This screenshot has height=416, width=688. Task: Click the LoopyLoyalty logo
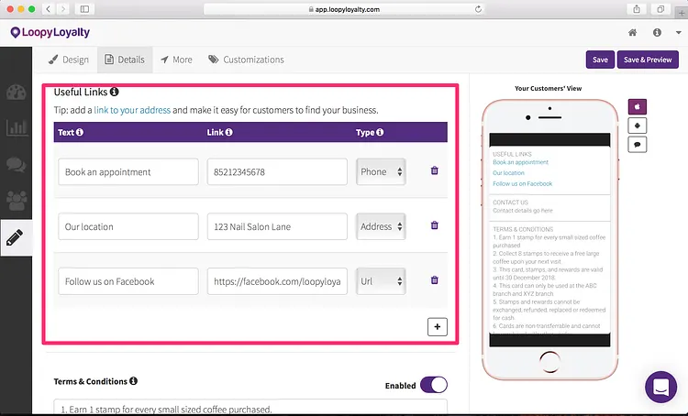[x=50, y=32]
